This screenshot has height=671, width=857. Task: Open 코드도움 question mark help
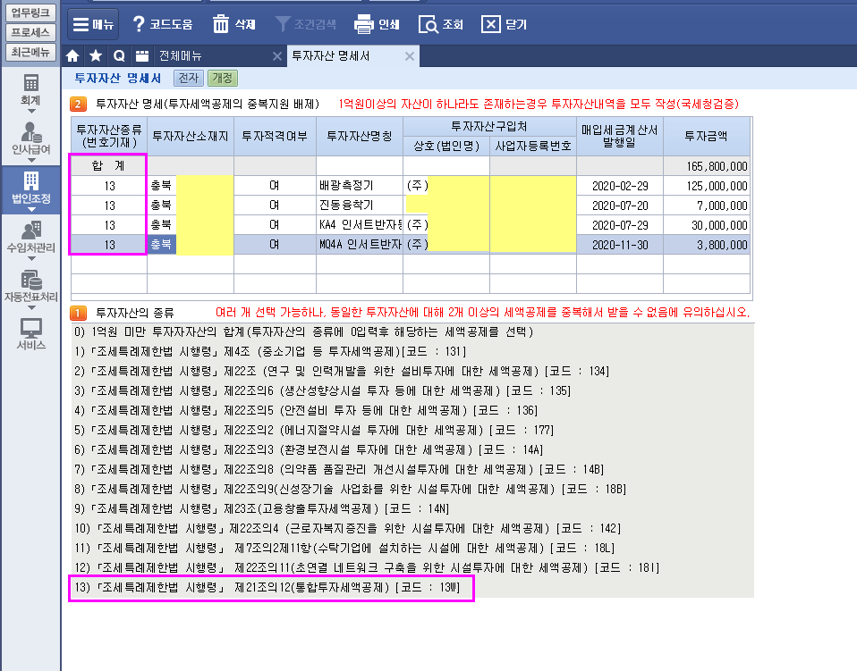coord(162,24)
